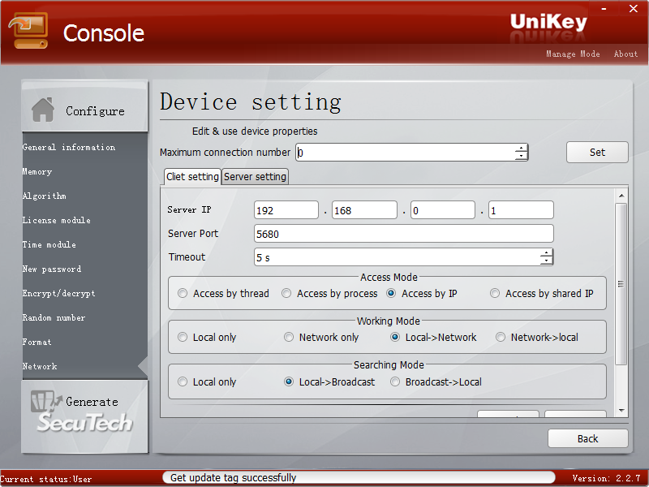Screen dimensions: 649x487
Task: Click the Generate header
Action: [84, 416]
